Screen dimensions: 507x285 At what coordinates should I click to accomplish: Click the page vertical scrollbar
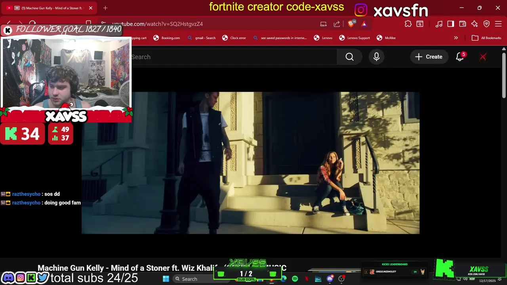504,75
